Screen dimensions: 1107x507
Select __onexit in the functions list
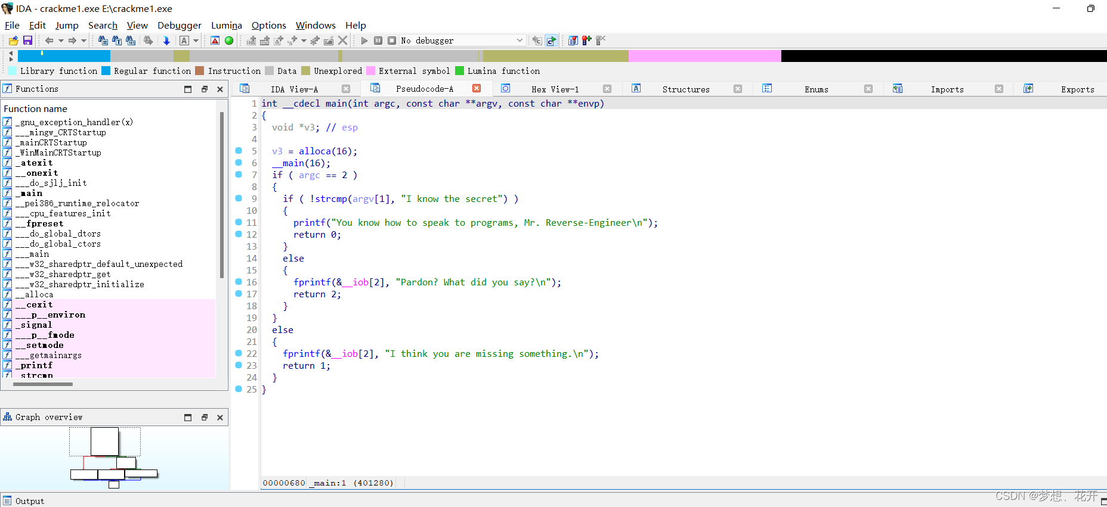point(36,173)
